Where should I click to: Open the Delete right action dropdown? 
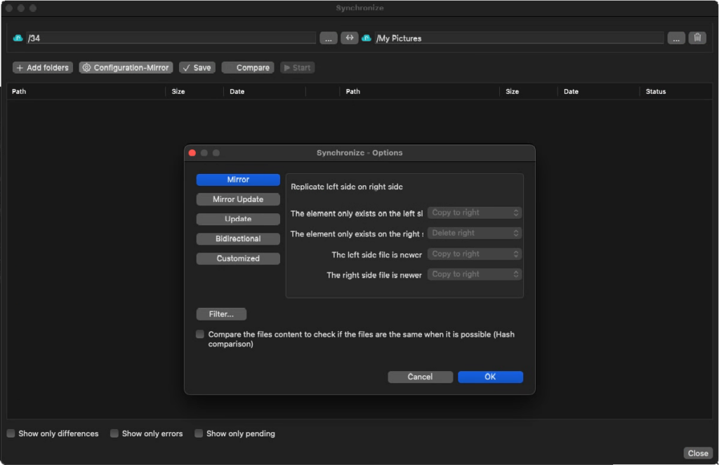[474, 233]
